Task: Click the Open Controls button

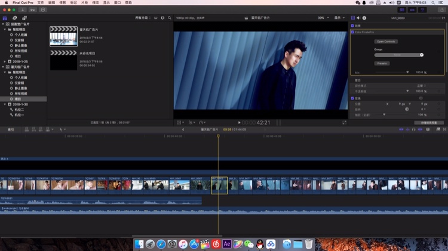Action: [386, 42]
